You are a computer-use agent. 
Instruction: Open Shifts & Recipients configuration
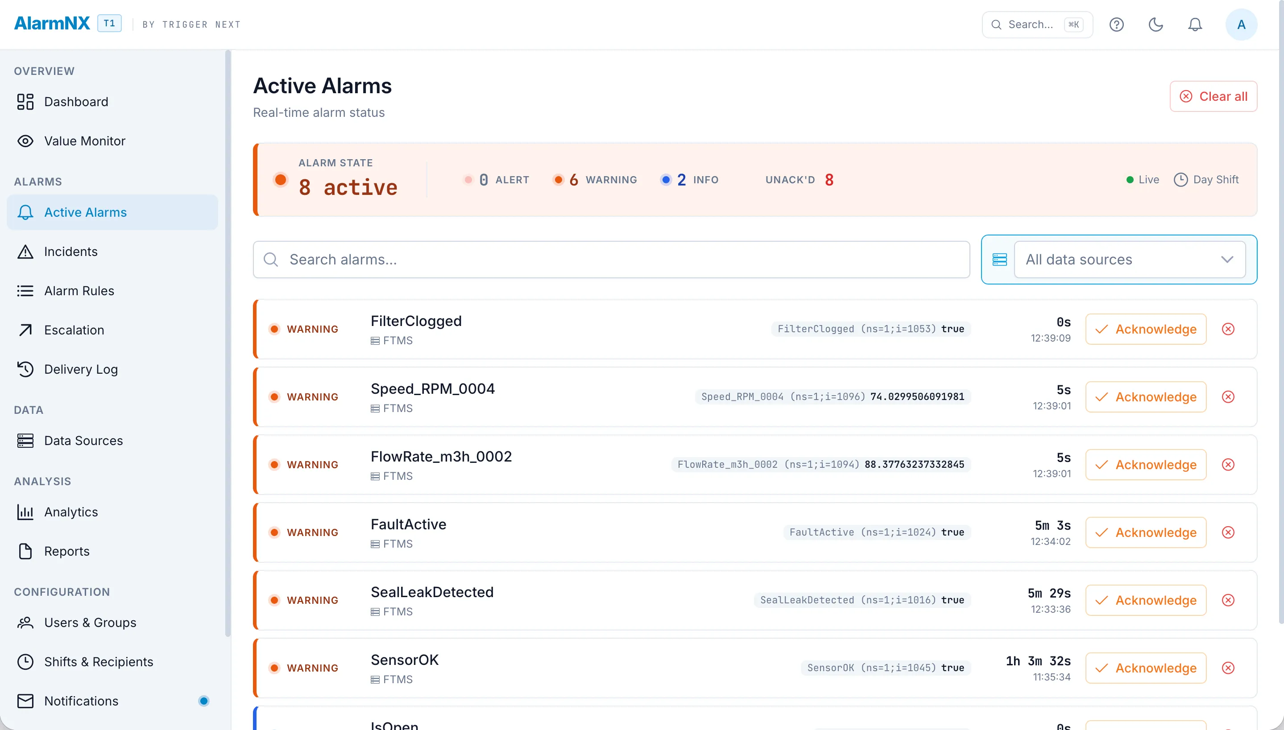[x=112, y=662]
